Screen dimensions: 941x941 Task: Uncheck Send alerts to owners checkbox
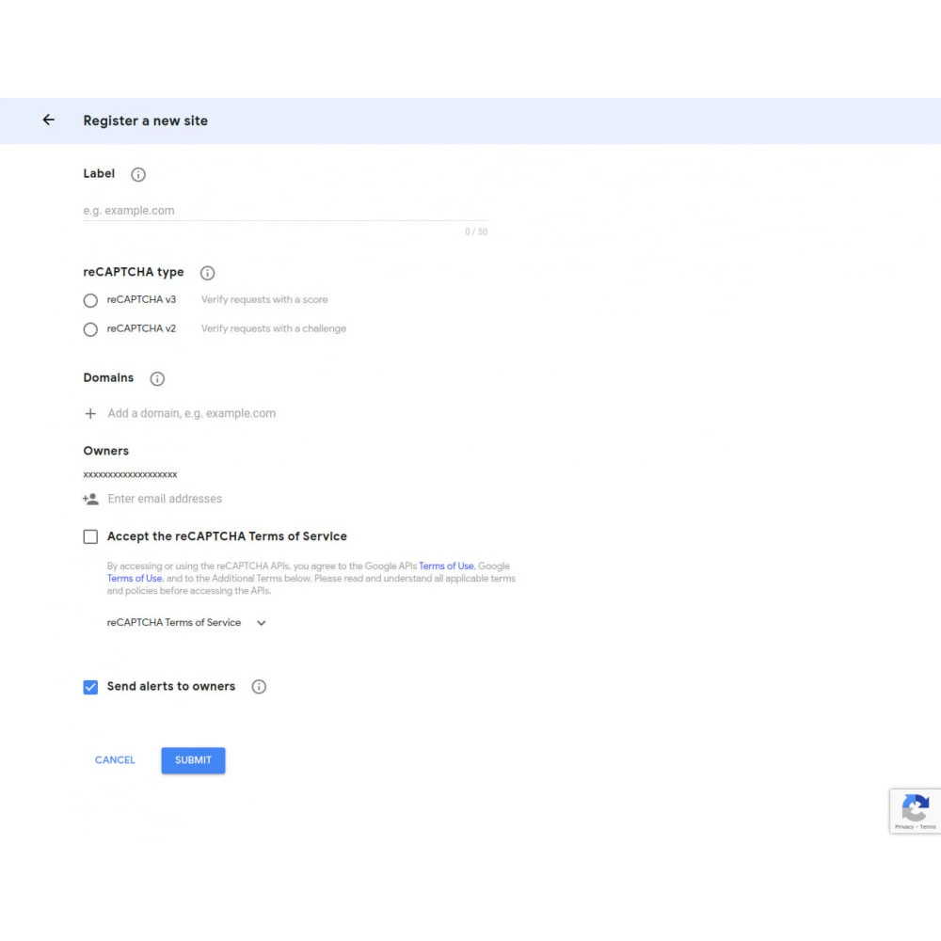90,687
